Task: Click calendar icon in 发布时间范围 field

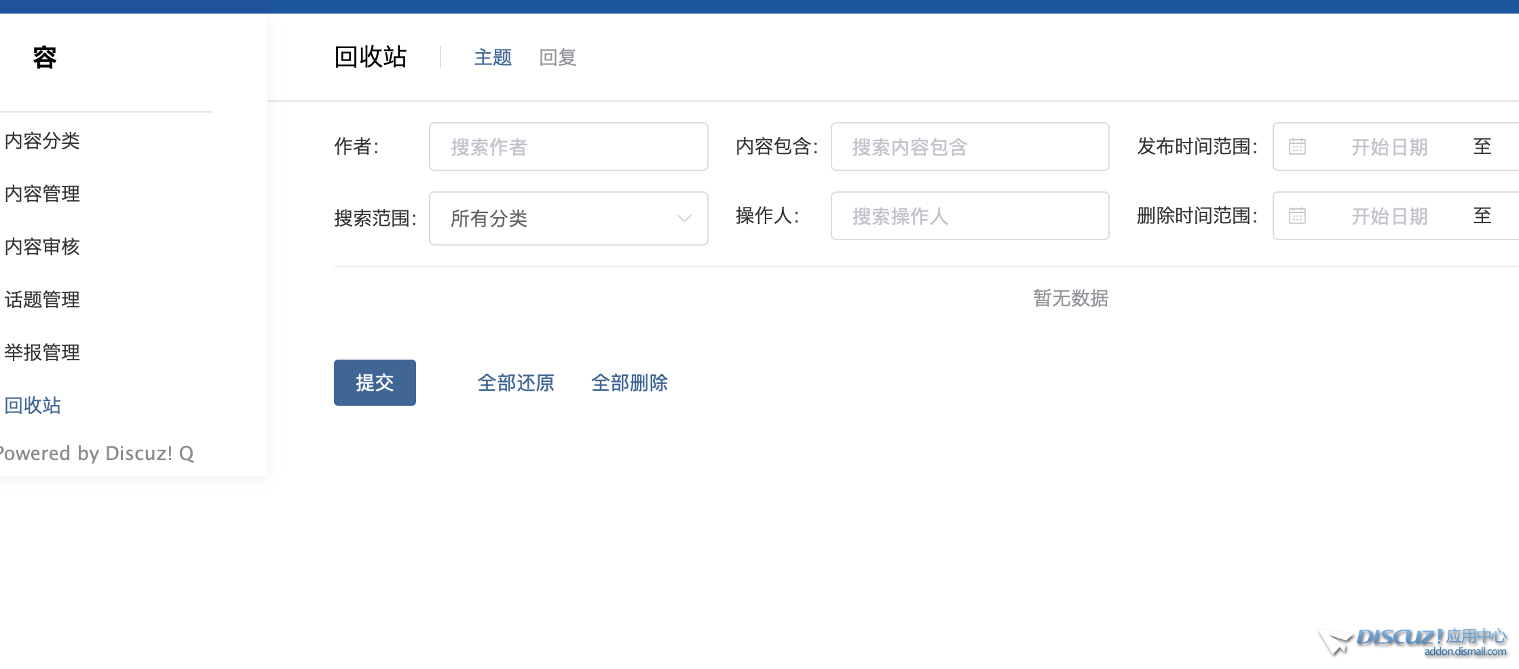Action: pos(1297,147)
